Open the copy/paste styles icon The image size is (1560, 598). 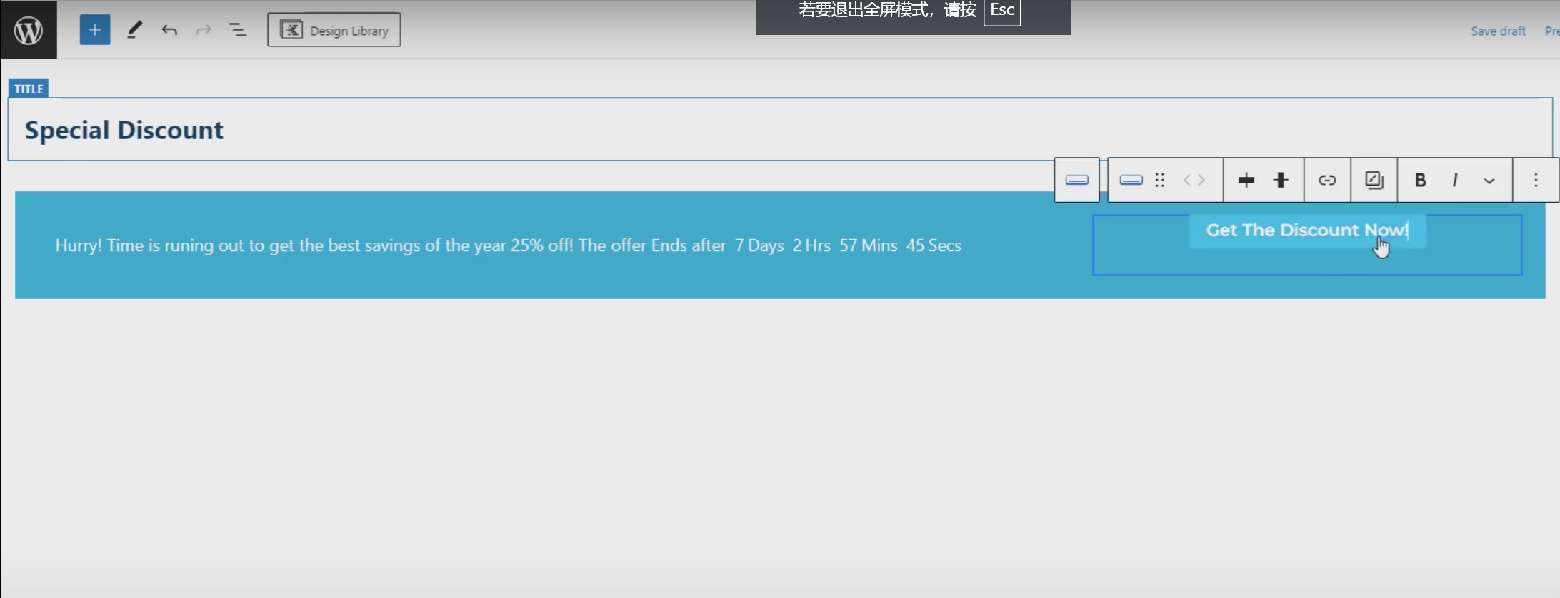[x=1374, y=180]
